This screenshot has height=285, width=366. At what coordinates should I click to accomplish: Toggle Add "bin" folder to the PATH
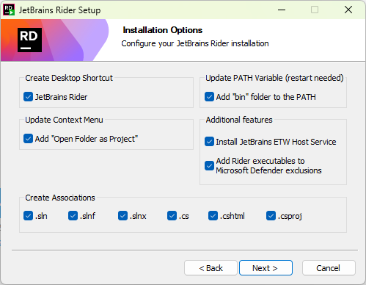click(209, 97)
